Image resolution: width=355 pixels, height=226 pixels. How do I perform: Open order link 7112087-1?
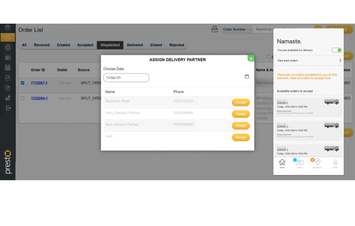click(x=39, y=83)
